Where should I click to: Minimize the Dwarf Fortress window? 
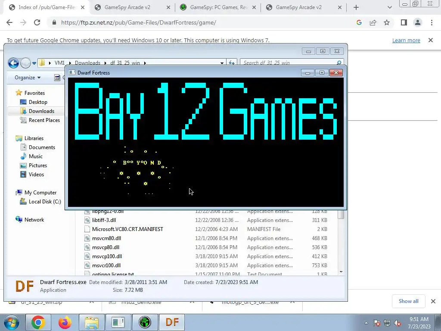point(307,73)
